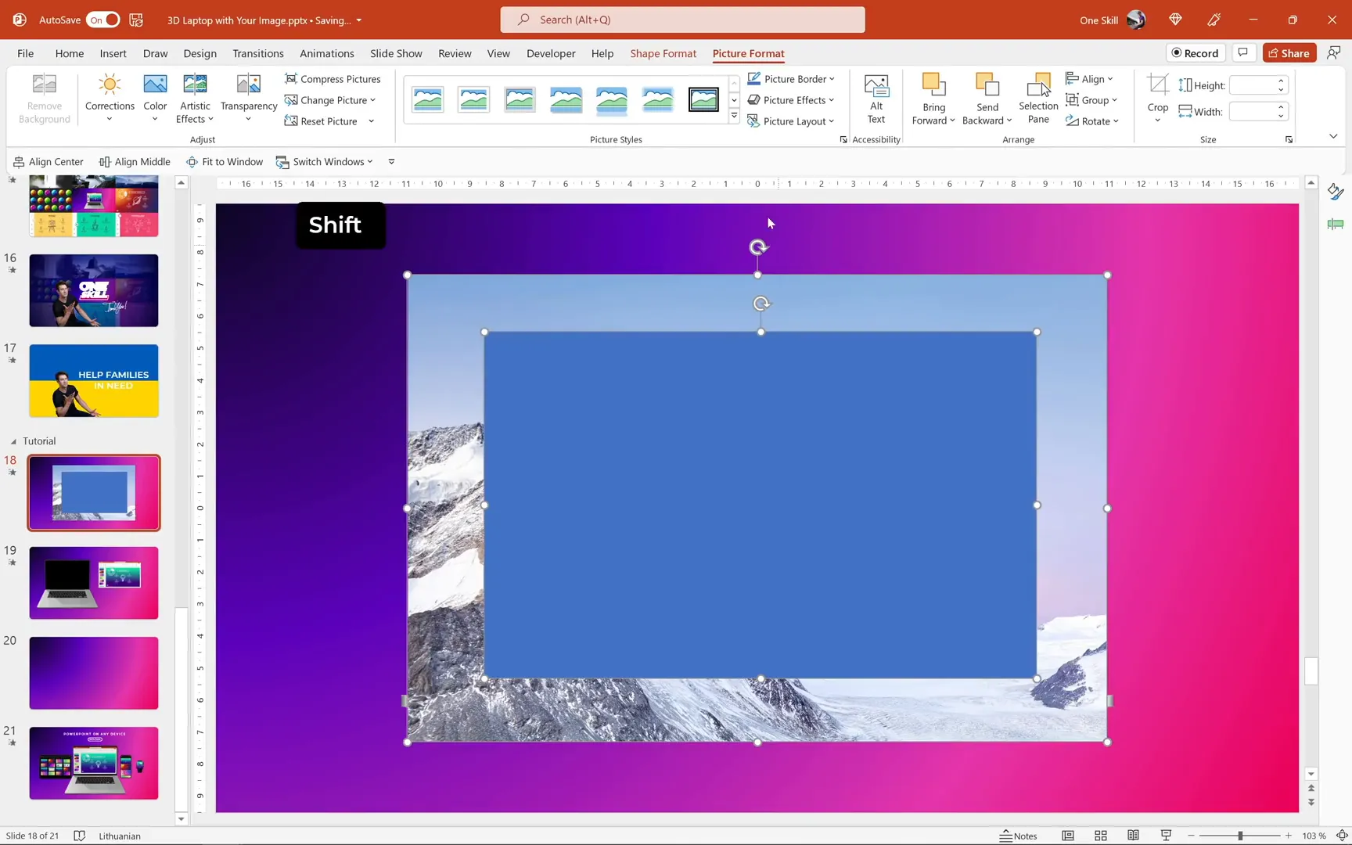Open the Animations tab
This screenshot has height=845, width=1352.
coord(326,53)
